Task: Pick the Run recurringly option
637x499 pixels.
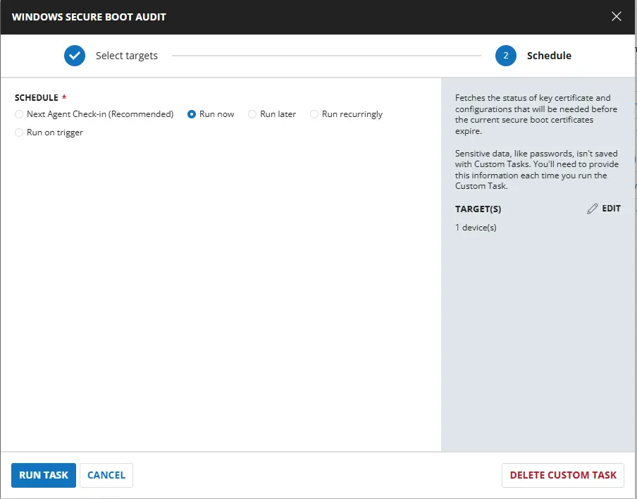Action: point(314,114)
